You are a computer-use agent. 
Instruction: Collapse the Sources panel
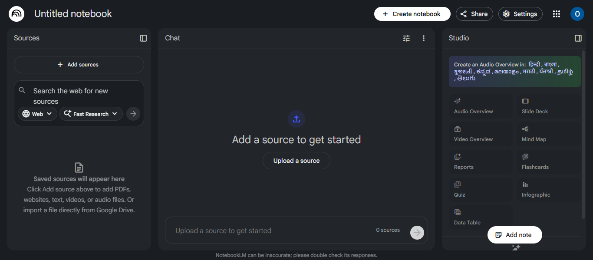click(x=143, y=38)
